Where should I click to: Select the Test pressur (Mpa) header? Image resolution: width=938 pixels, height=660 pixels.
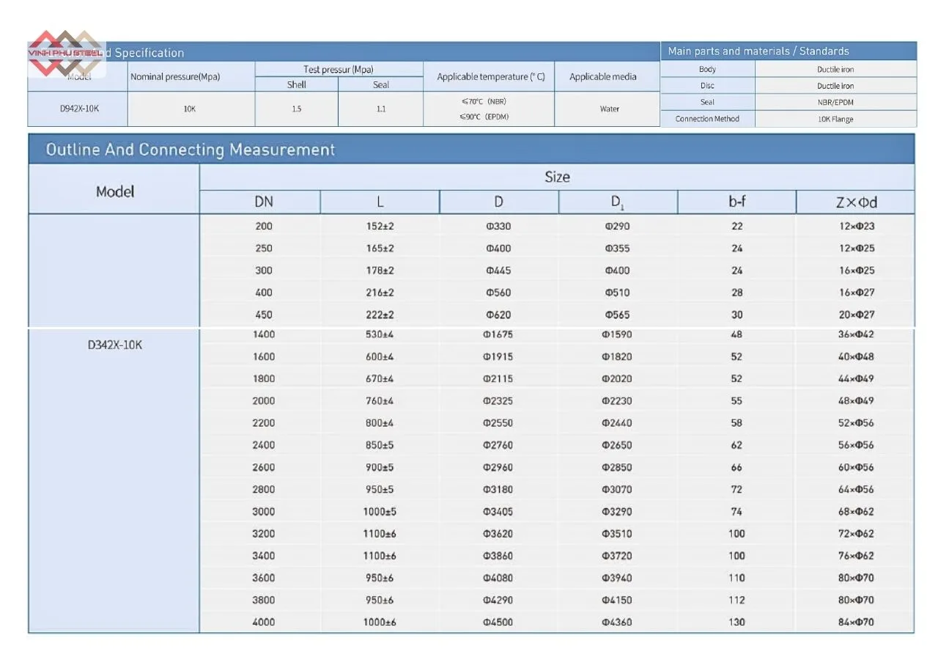coord(339,70)
